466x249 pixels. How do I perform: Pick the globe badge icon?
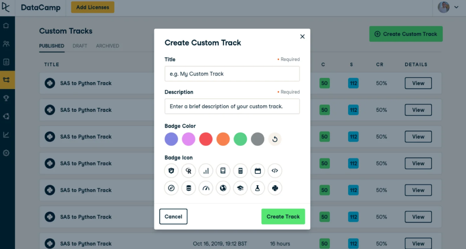coord(223,188)
